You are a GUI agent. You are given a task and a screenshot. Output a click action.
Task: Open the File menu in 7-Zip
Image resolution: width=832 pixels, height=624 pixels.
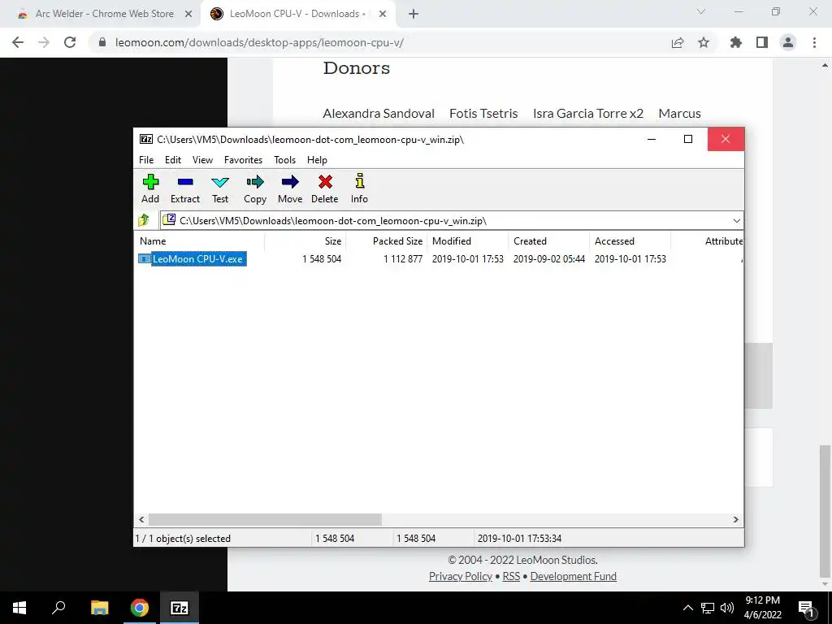146,160
